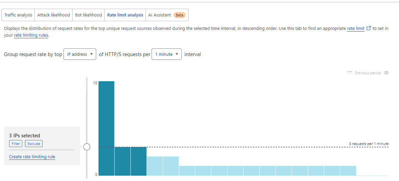The image size is (399, 181).
Task: Select the rightmost light-blue chart bar
Action: pyautogui.click(x=348, y=171)
